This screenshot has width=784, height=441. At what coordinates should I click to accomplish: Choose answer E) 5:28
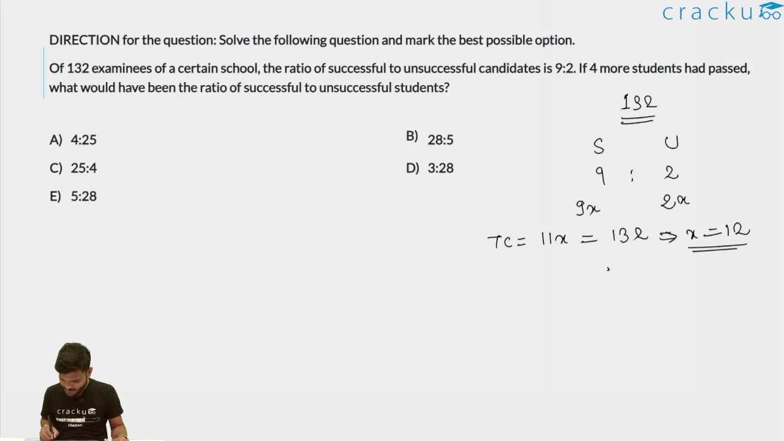[x=73, y=196]
